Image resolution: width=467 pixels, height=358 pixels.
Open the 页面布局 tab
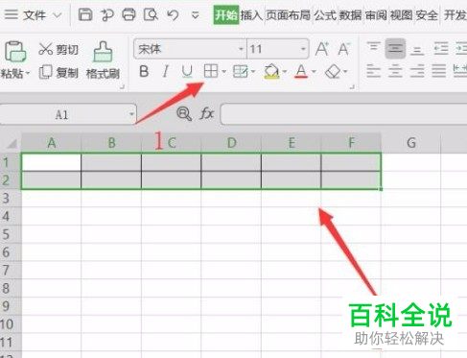[x=288, y=15]
